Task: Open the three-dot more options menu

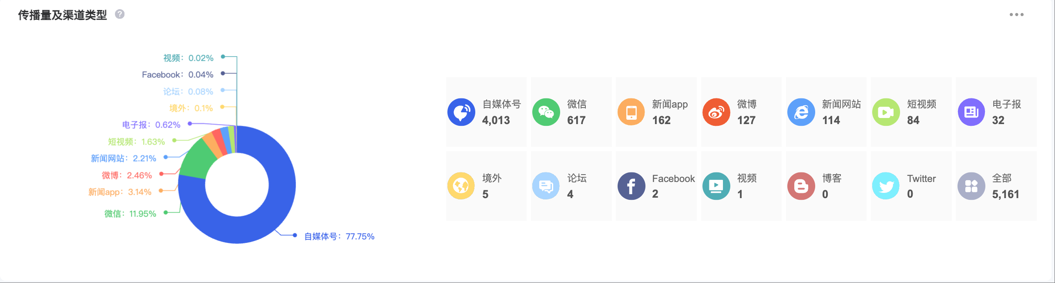Action: click(x=1016, y=15)
